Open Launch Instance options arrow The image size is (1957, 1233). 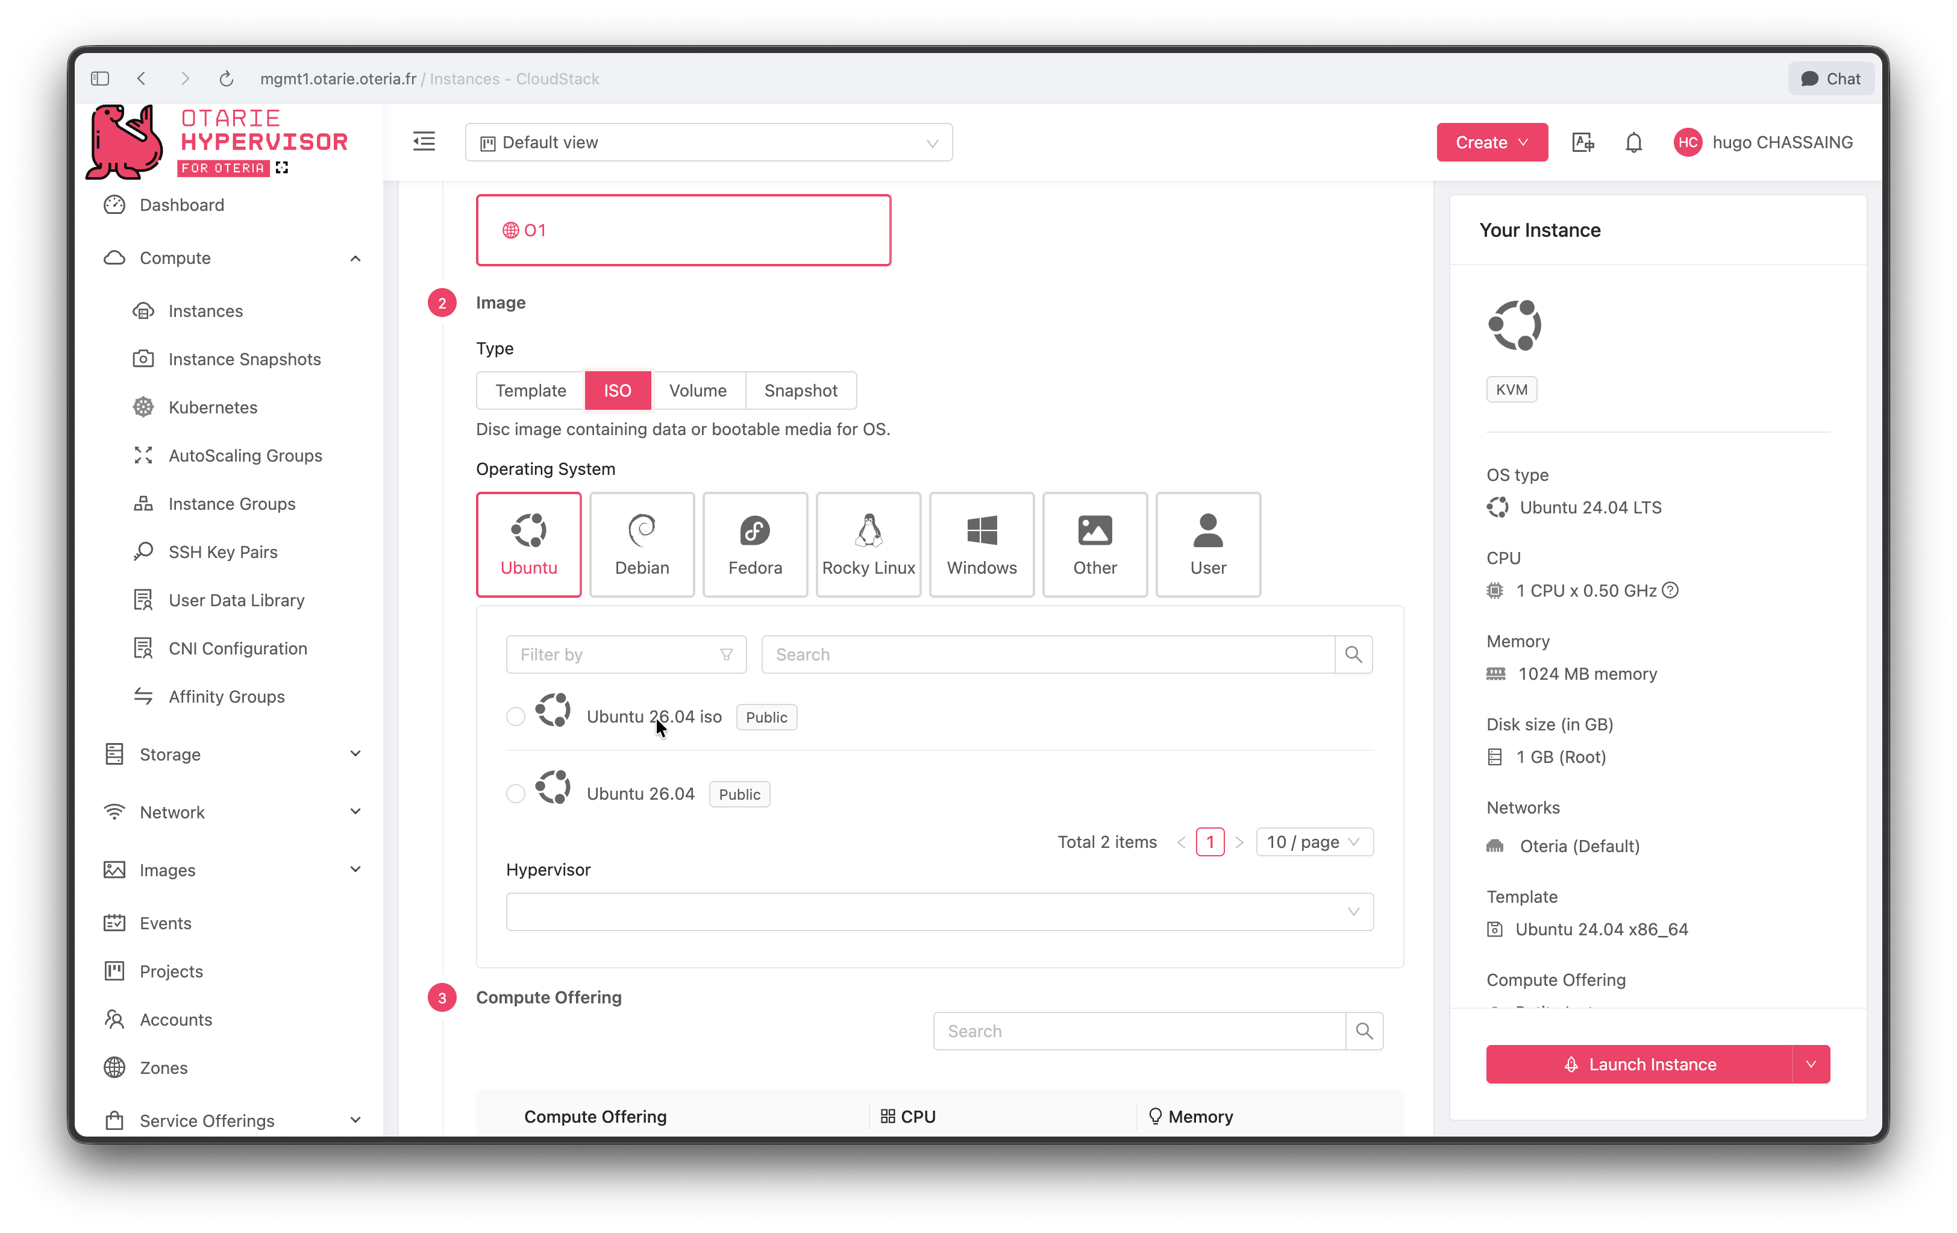click(x=1811, y=1064)
